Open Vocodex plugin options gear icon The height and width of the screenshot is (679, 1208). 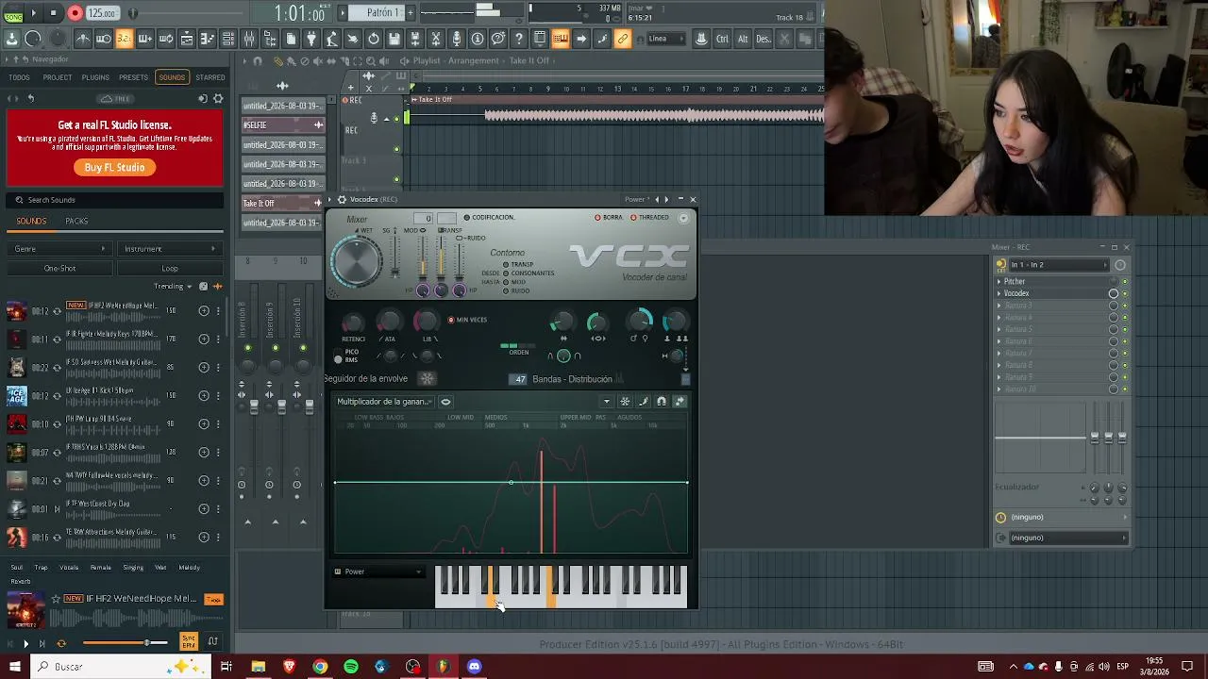[x=342, y=200]
